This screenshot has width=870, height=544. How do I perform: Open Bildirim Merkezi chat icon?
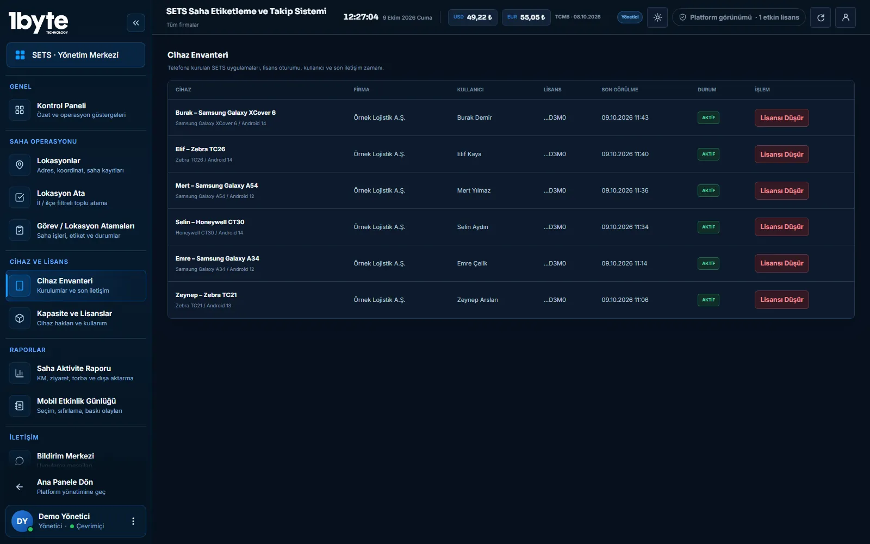(20, 461)
